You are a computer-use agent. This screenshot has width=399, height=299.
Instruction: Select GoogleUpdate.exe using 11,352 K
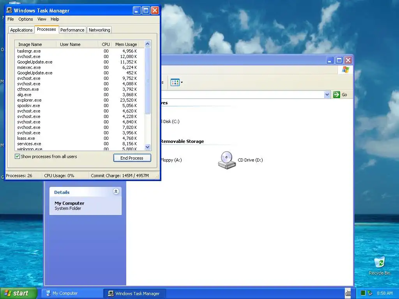(x=79, y=62)
